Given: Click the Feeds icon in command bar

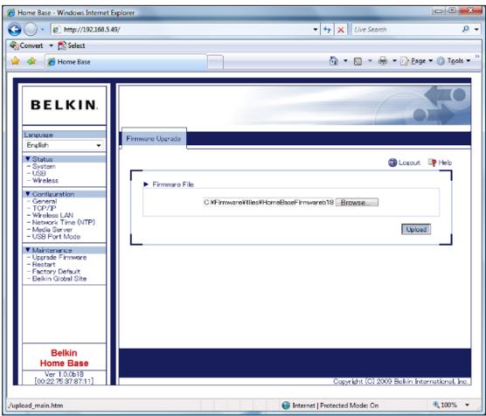Looking at the screenshot, I should (358, 61).
